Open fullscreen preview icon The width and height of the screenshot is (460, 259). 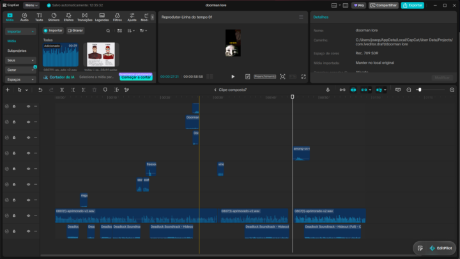303,77
